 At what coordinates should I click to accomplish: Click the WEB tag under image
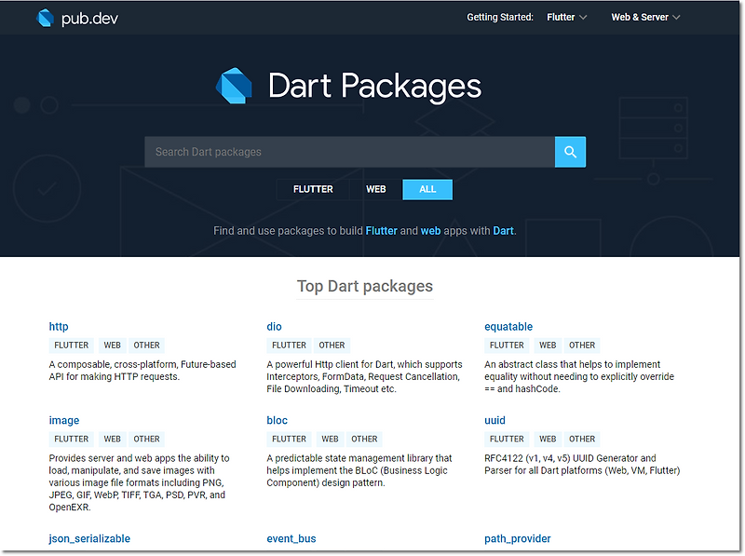pos(112,439)
